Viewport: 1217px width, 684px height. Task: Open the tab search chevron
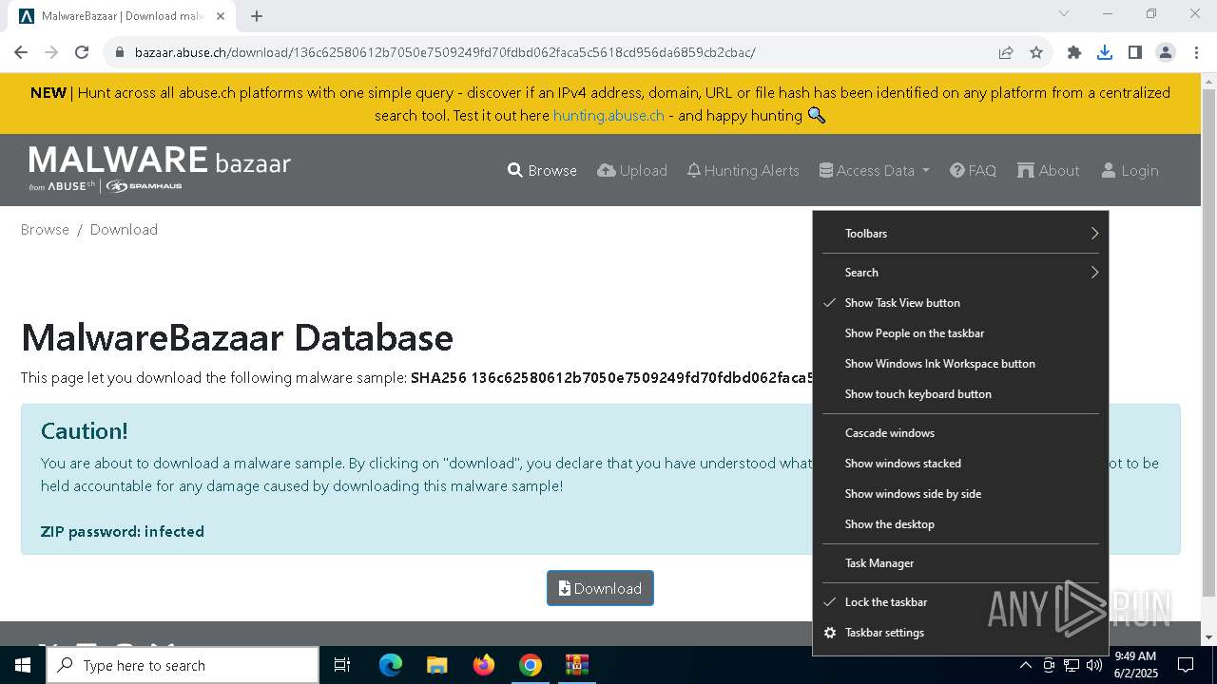pyautogui.click(x=1064, y=13)
